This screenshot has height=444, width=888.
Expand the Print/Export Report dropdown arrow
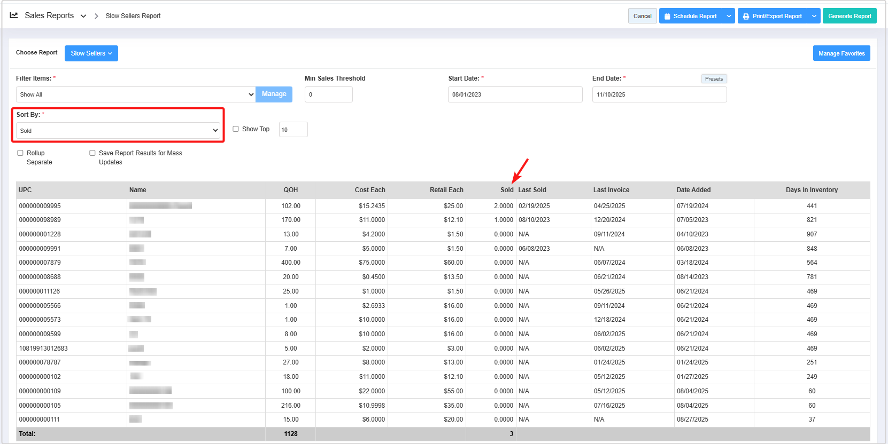[x=814, y=16]
